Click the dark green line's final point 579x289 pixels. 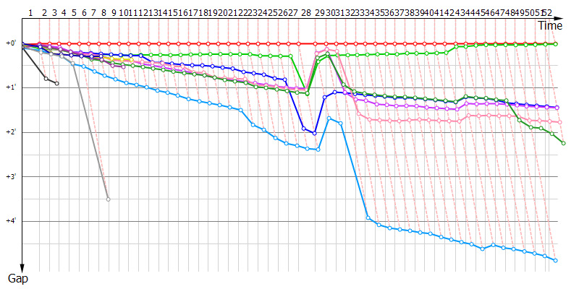[563, 143]
